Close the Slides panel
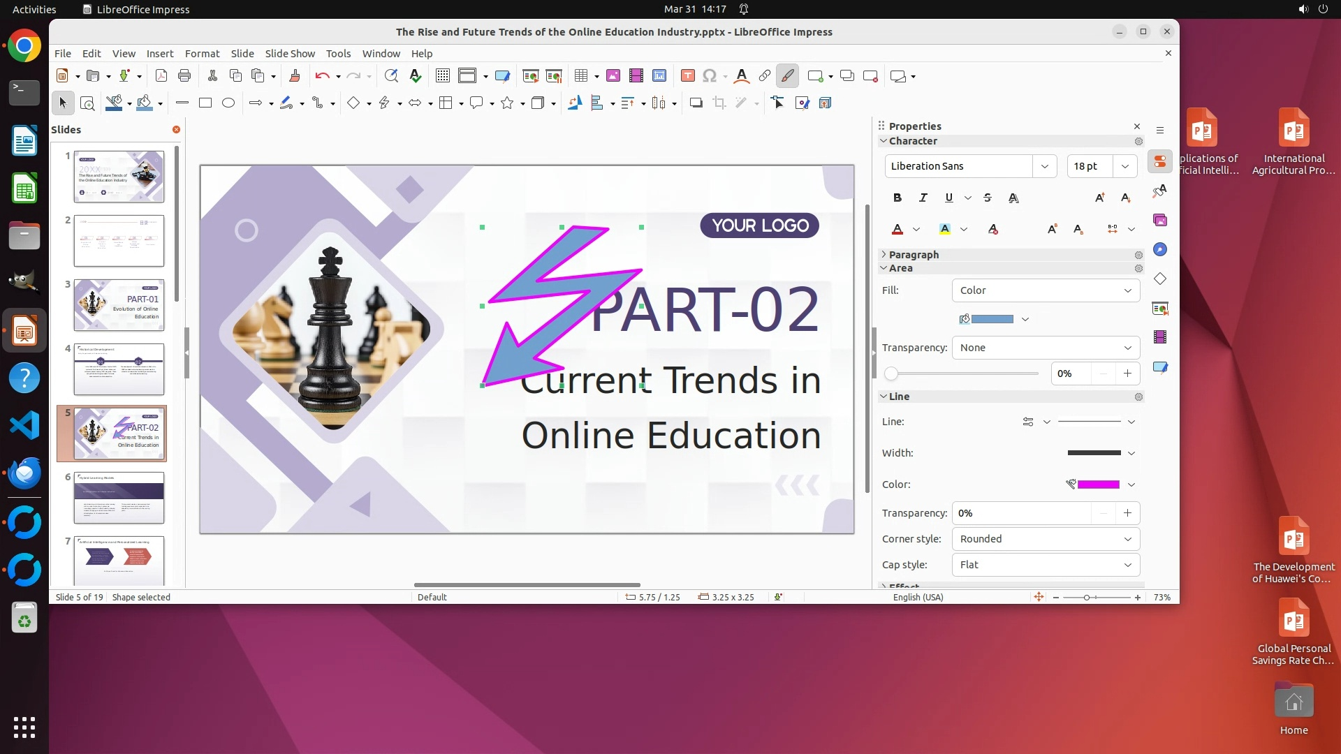1341x754 pixels. pyautogui.click(x=176, y=130)
